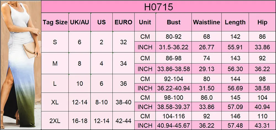The image size is (276, 130).
Task: Select the Length column header
Action: (235, 22)
